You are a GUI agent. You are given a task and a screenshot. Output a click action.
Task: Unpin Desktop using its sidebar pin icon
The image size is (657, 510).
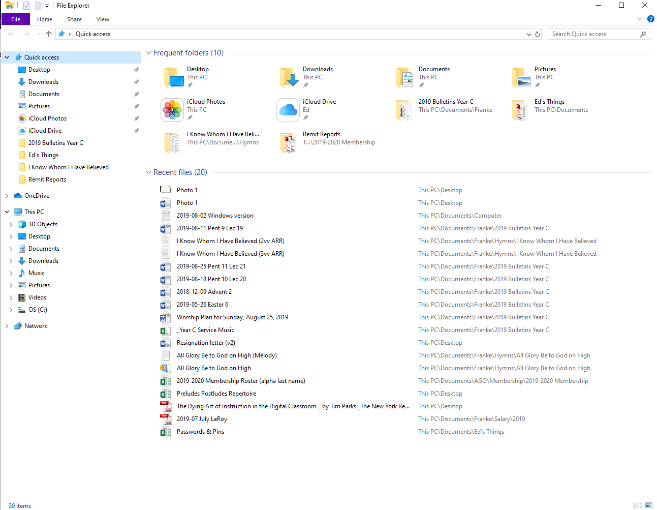(136, 70)
